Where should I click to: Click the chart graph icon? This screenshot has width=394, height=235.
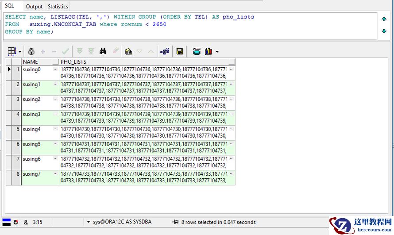coord(209,51)
